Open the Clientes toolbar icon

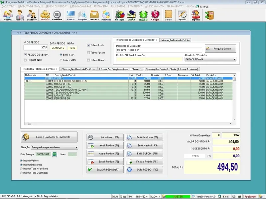(8, 15)
